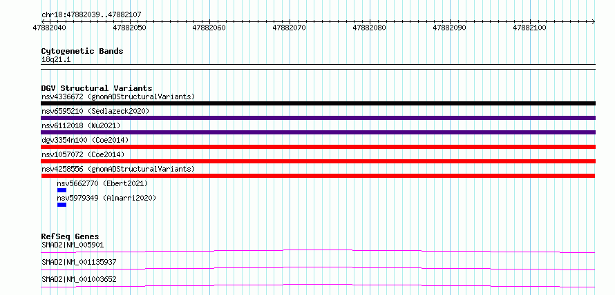This screenshot has width=615, height=295.
Task: Click ruler position 47882050
Action: point(129,28)
